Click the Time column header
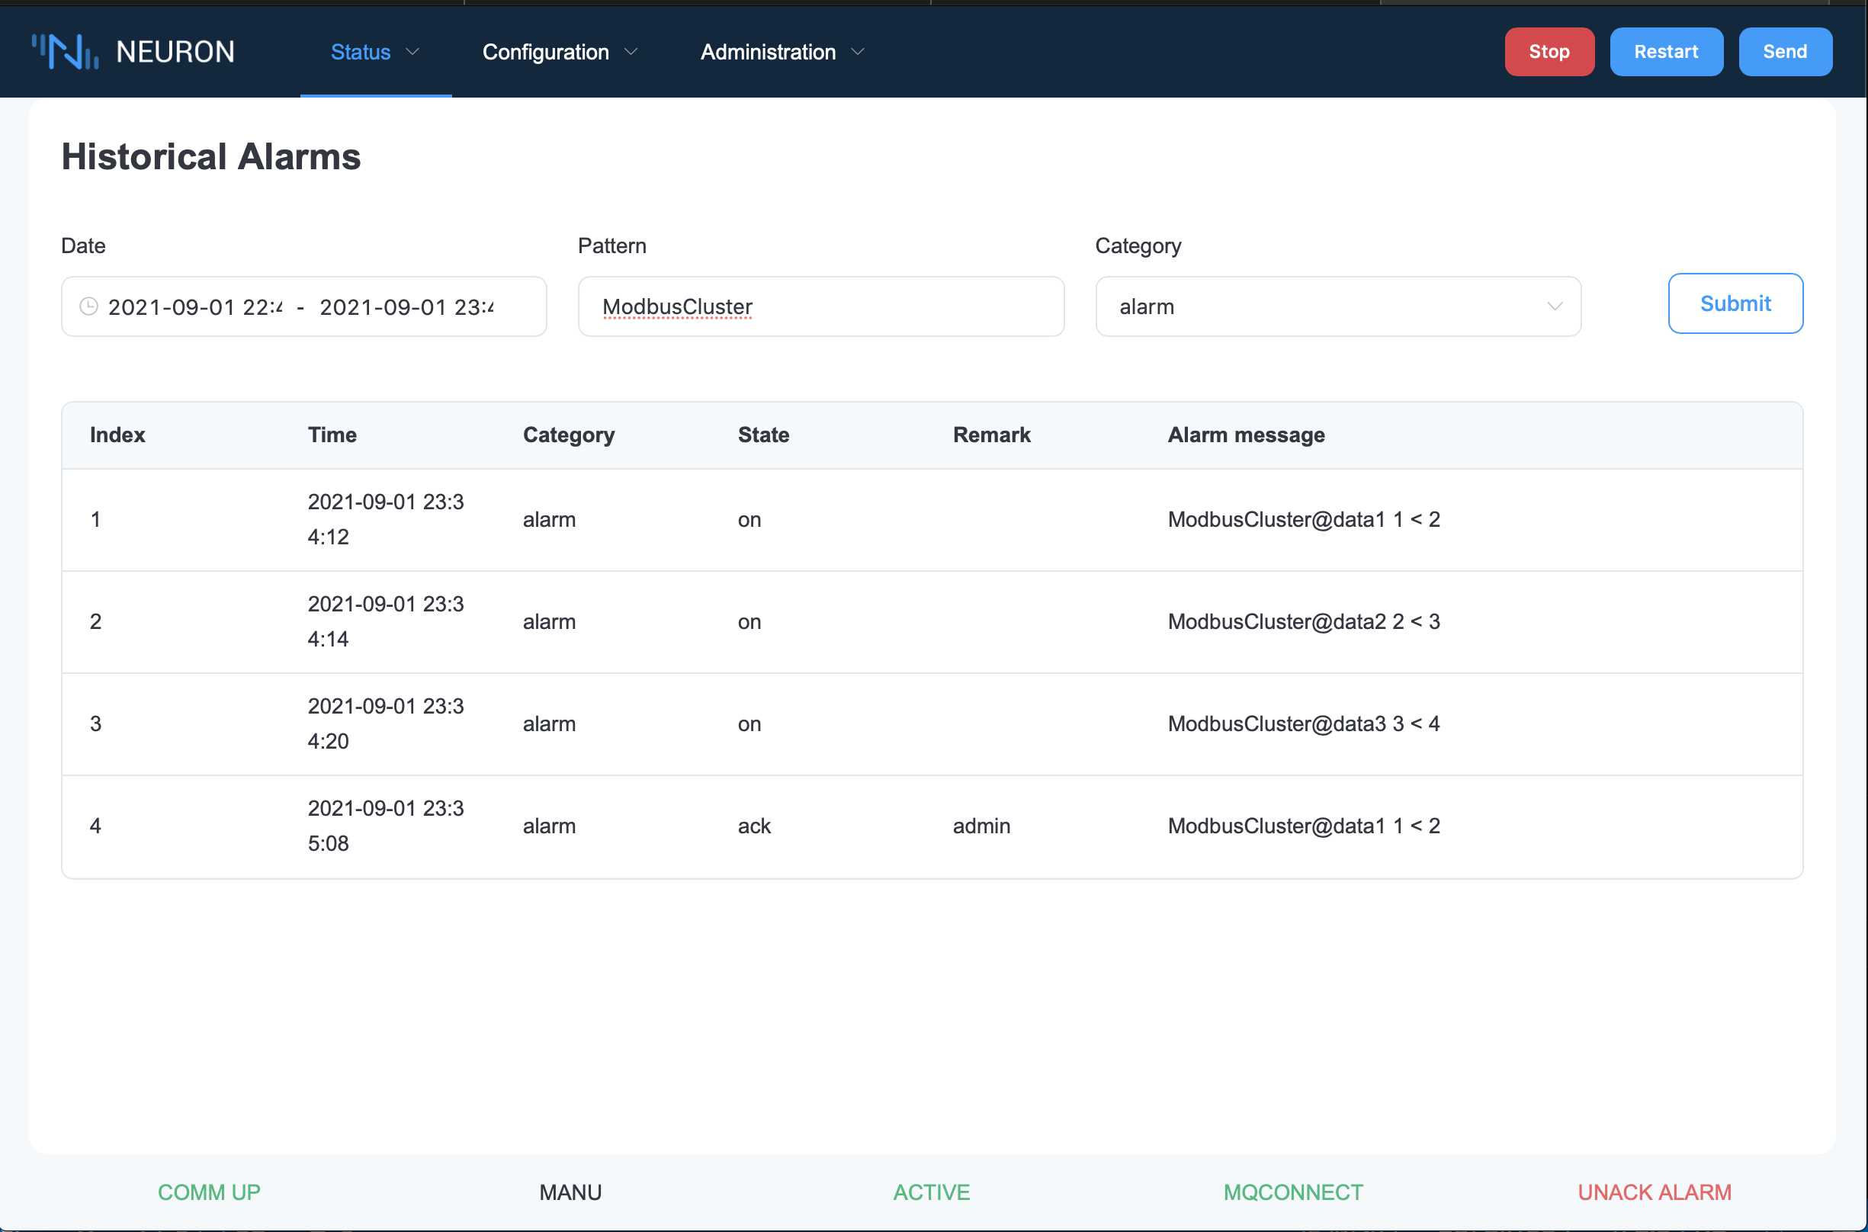 tap(332, 435)
